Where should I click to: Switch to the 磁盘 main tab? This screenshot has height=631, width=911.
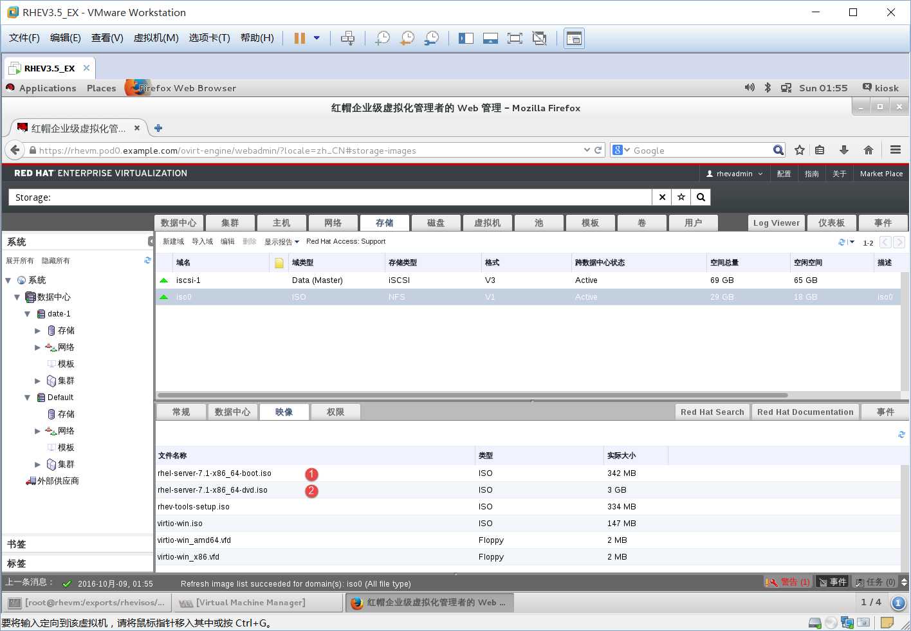(x=436, y=223)
